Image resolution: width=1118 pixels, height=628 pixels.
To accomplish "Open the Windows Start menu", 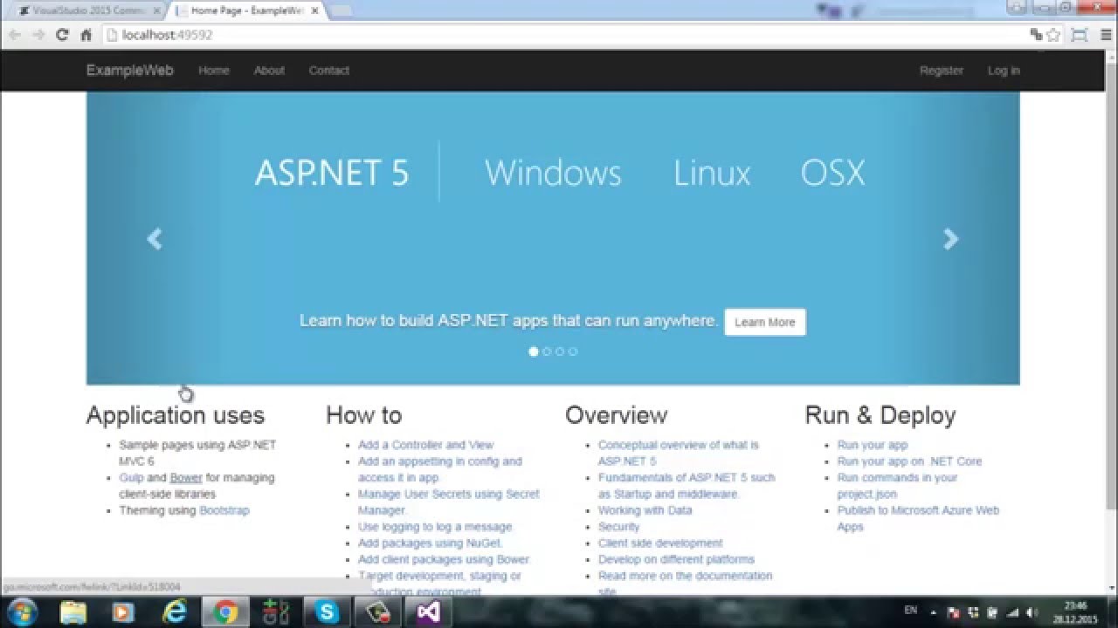I will (x=21, y=612).
